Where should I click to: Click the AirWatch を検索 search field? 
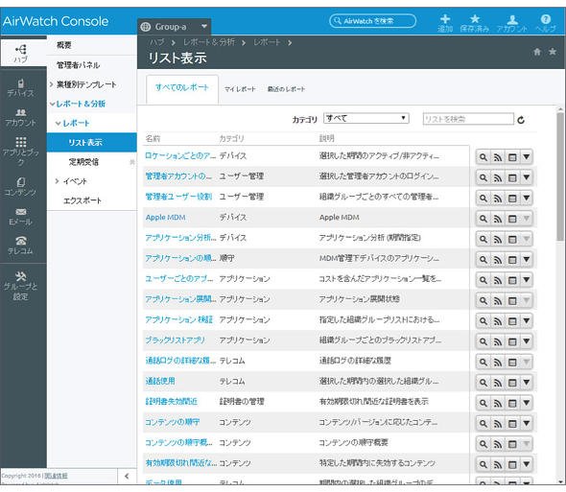pyautogui.click(x=372, y=21)
